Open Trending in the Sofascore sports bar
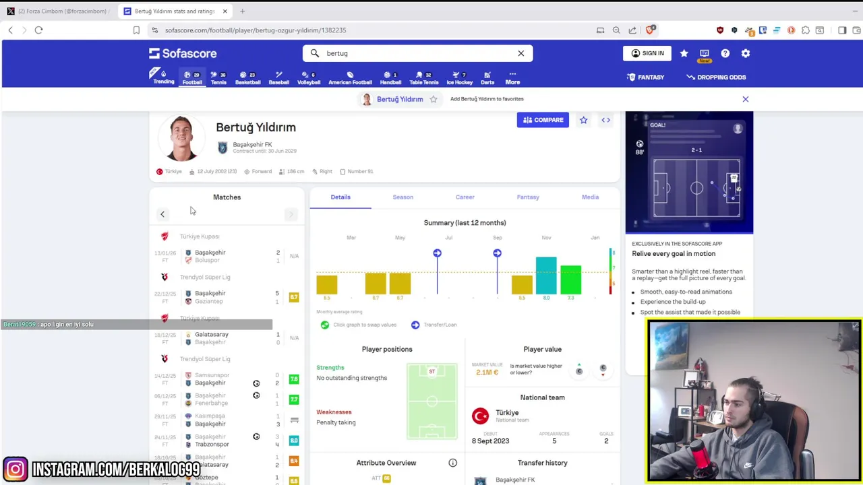This screenshot has width=863, height=485. point(163,77)
